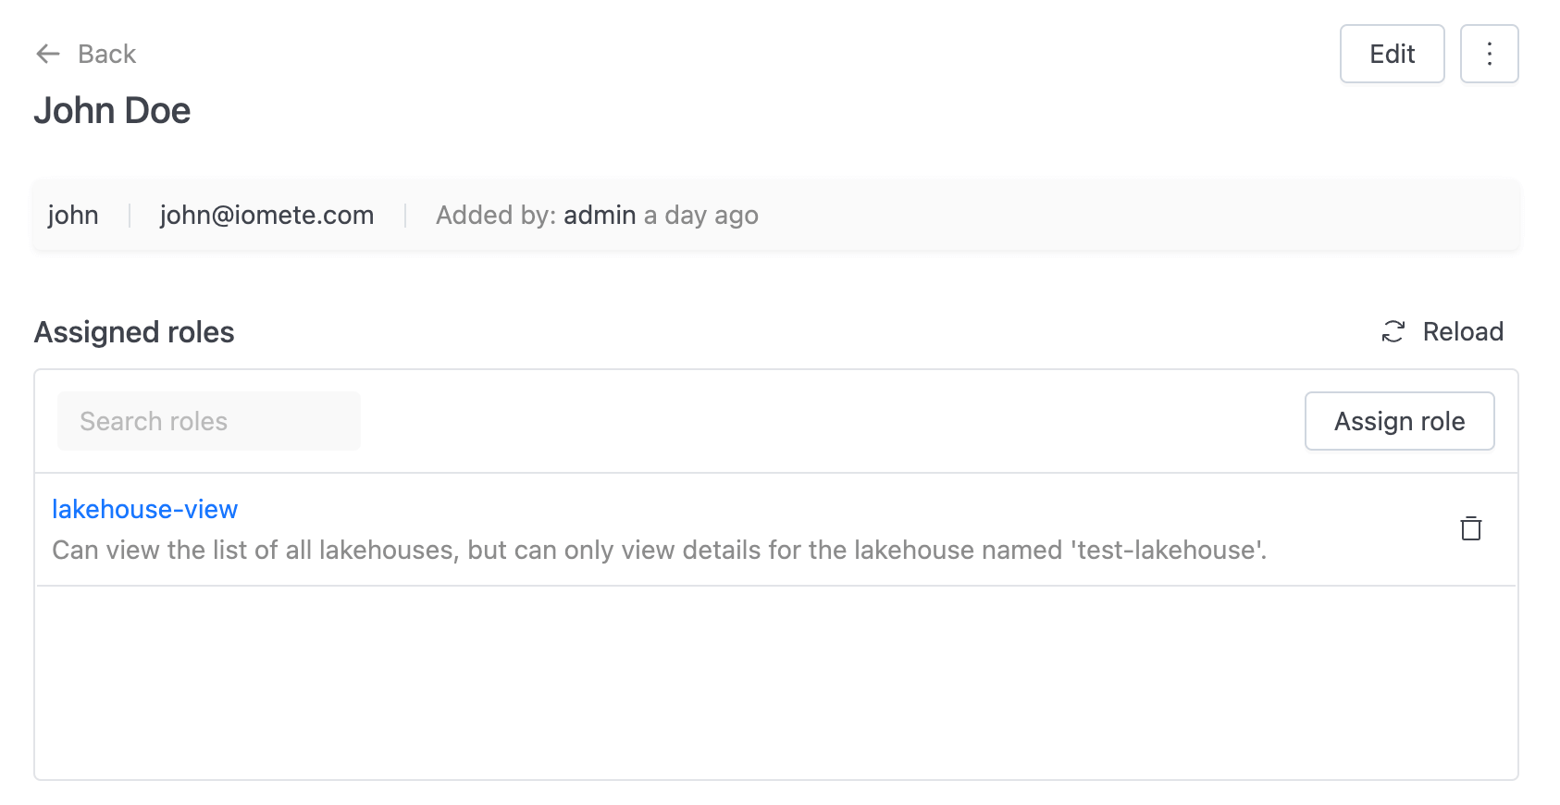Click the Assign role button
Screen dimensions: 1560x805
coord(1399,421)
